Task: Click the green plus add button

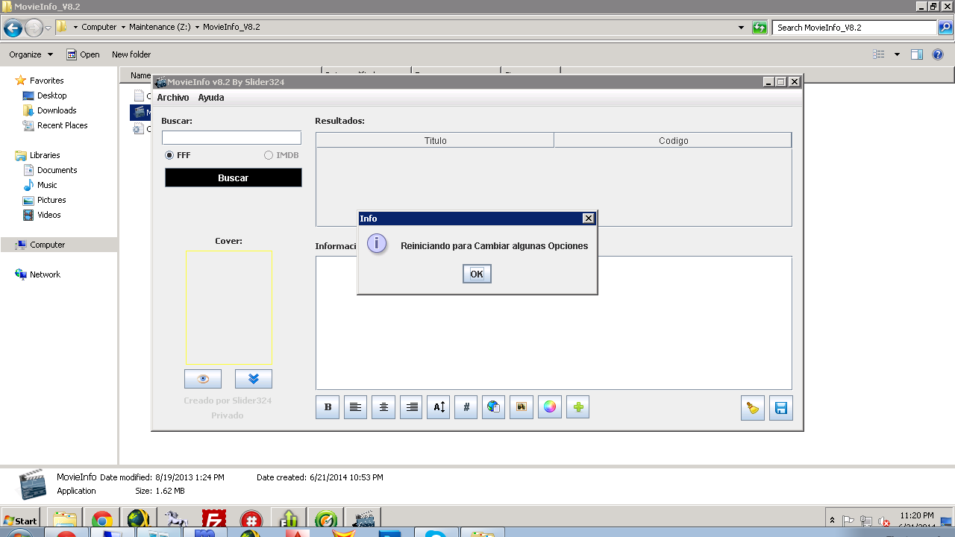Action: [577, 407]
